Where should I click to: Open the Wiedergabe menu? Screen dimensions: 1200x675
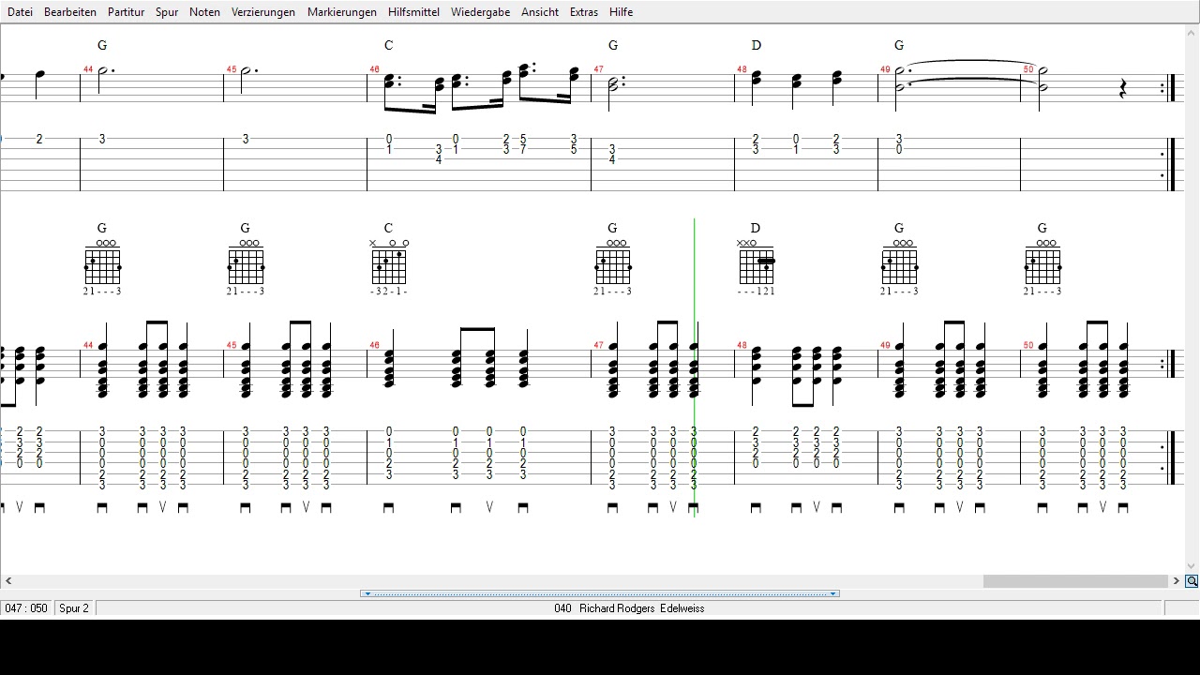click(x=480, y=12)
